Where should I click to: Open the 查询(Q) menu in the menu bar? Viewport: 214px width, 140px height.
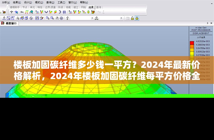(50, 2)
